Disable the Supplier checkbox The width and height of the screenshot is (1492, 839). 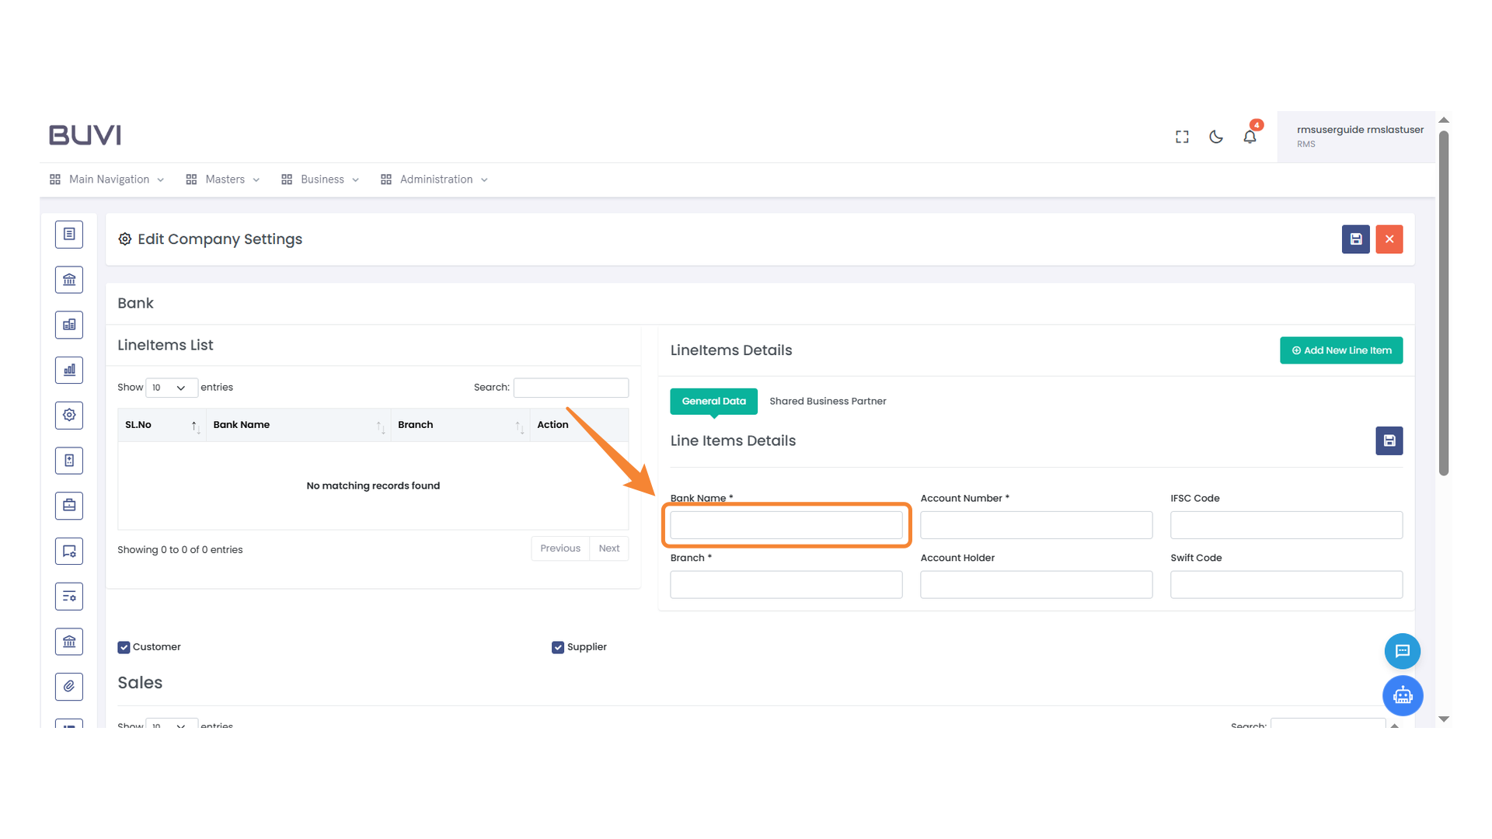coord(557,646)
